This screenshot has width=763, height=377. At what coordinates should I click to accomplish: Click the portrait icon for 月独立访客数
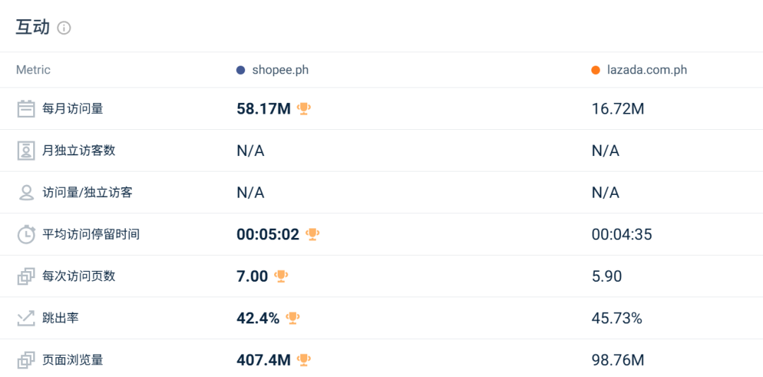point(26,151)
